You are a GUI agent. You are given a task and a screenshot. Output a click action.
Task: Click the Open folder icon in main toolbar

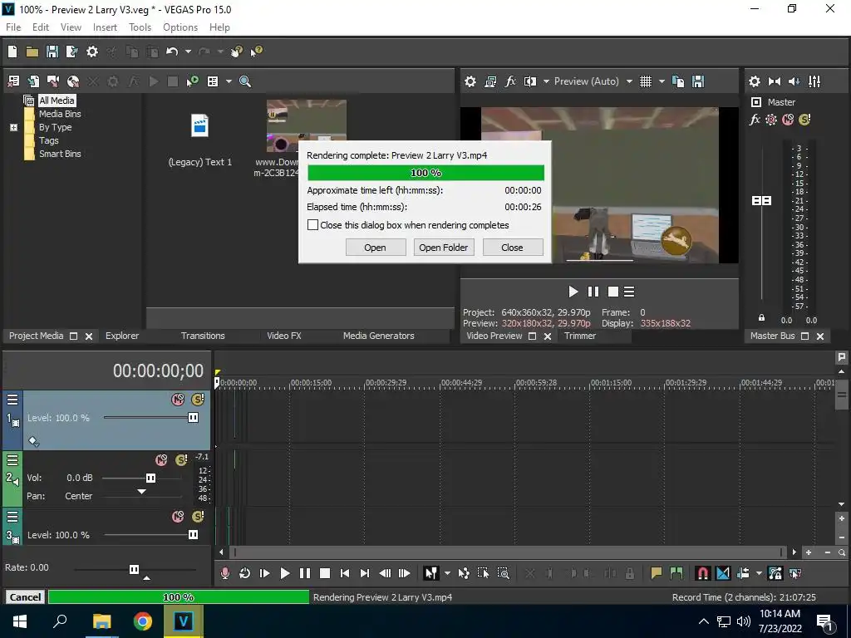point(32,52)
